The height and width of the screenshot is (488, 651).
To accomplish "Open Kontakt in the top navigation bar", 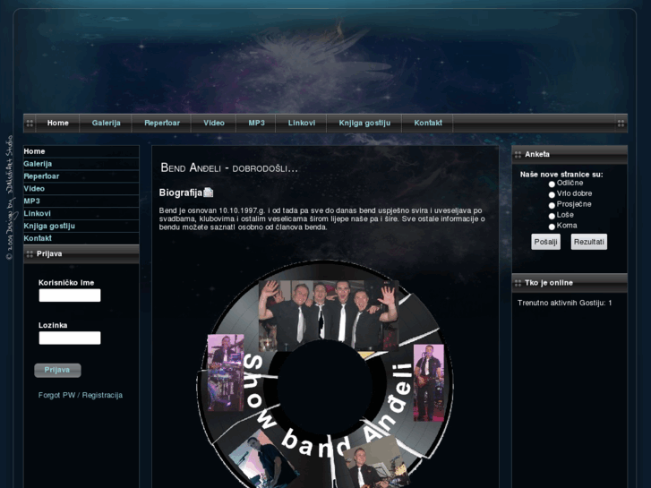I will [428, 123].
